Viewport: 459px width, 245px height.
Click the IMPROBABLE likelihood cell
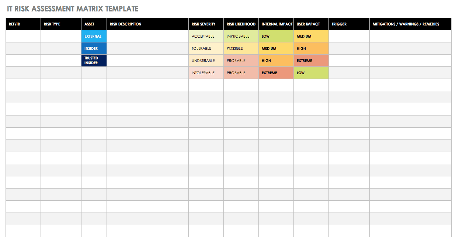(x=241, y=36)
